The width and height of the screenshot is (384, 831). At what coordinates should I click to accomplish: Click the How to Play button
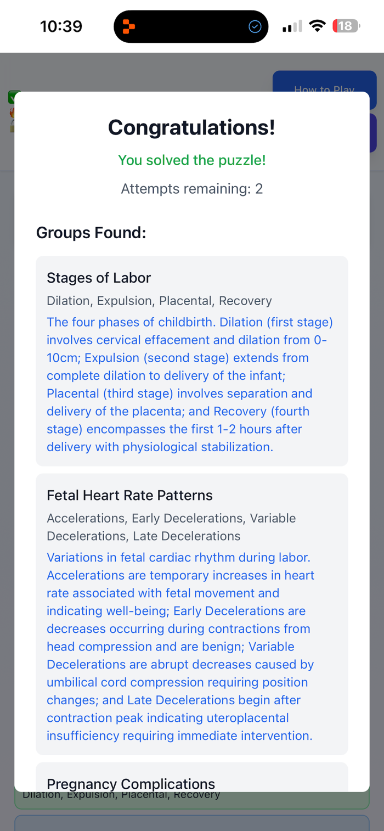tap(324, 82)
